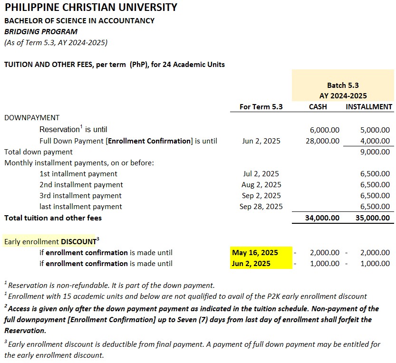Screen dimensions: 396x363
Task: Select the "1st intallment payment" label
Action: (x=78, y=174)
